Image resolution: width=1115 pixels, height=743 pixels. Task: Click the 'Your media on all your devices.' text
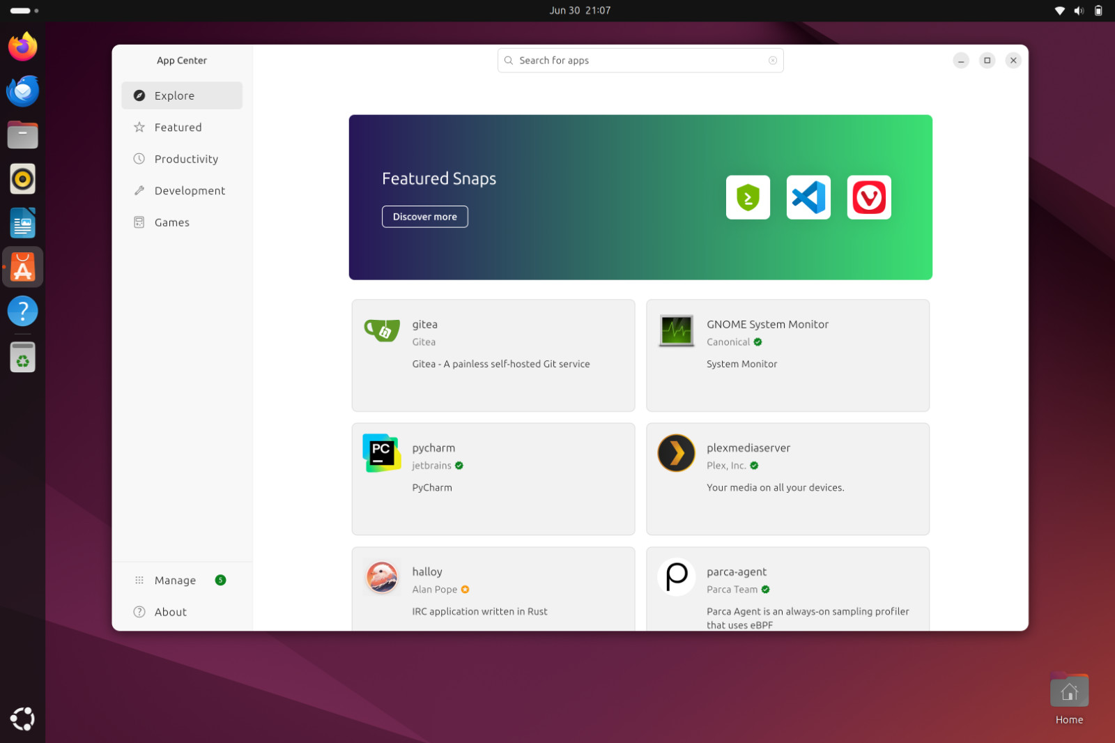coord(776,487)
